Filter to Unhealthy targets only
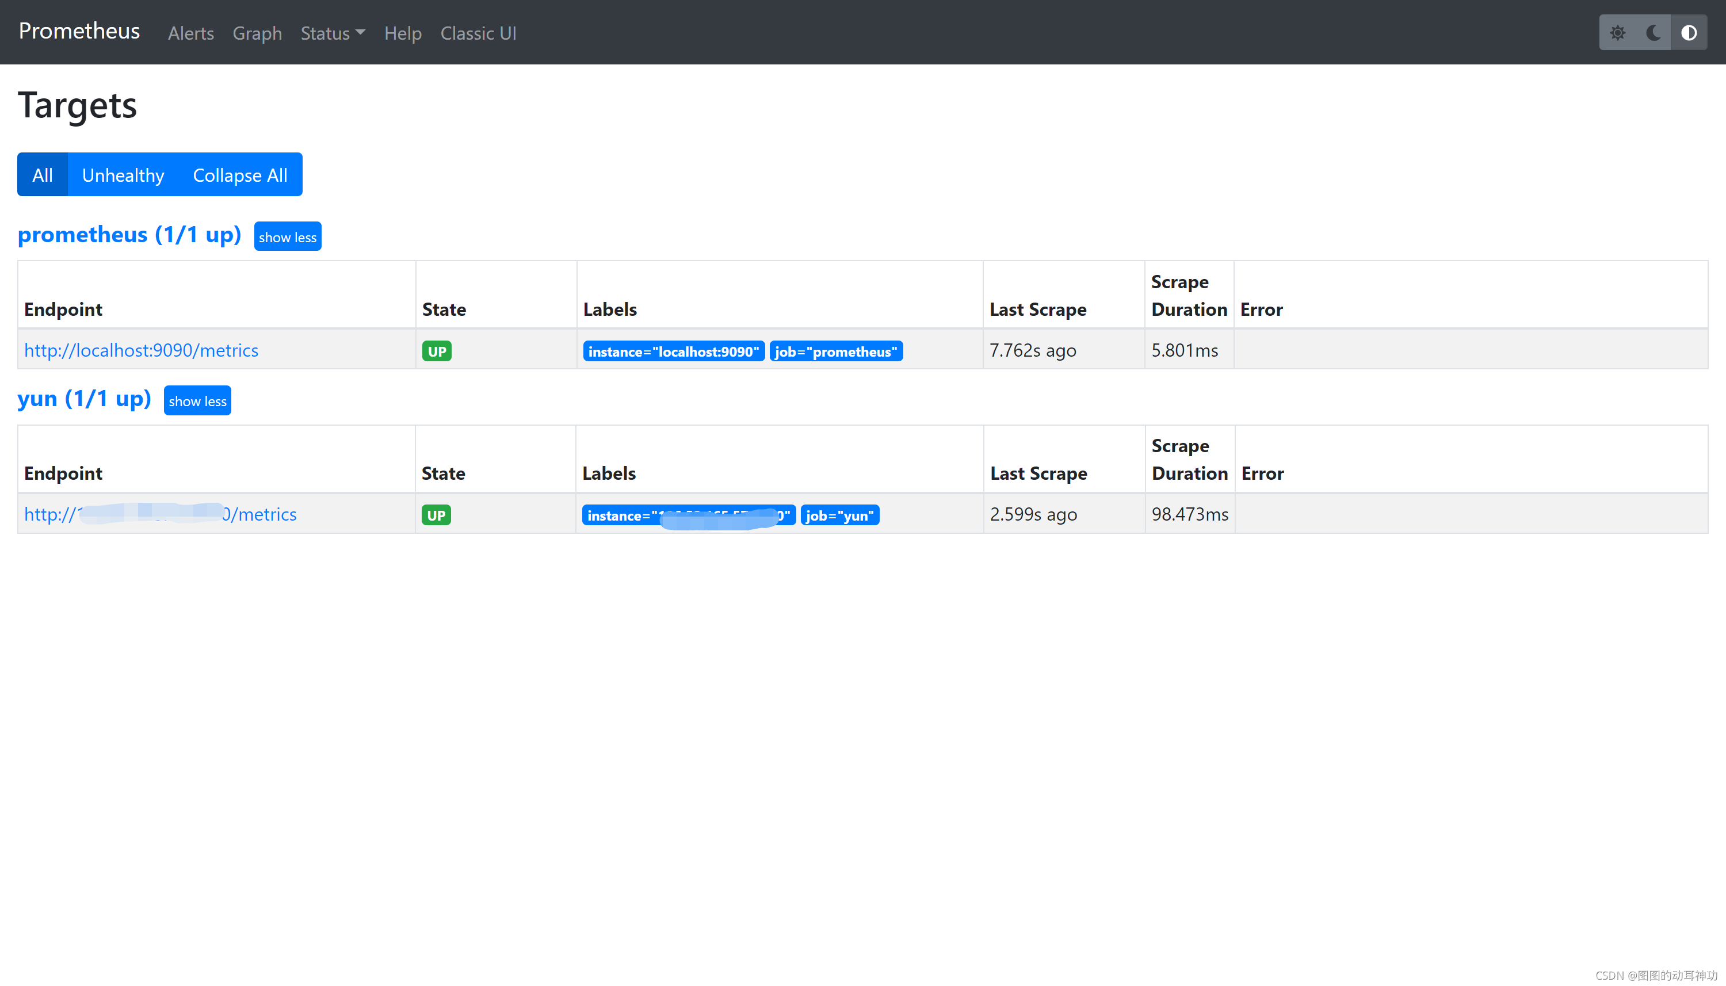Viewport: 1726px width, 986px height. 123,175
